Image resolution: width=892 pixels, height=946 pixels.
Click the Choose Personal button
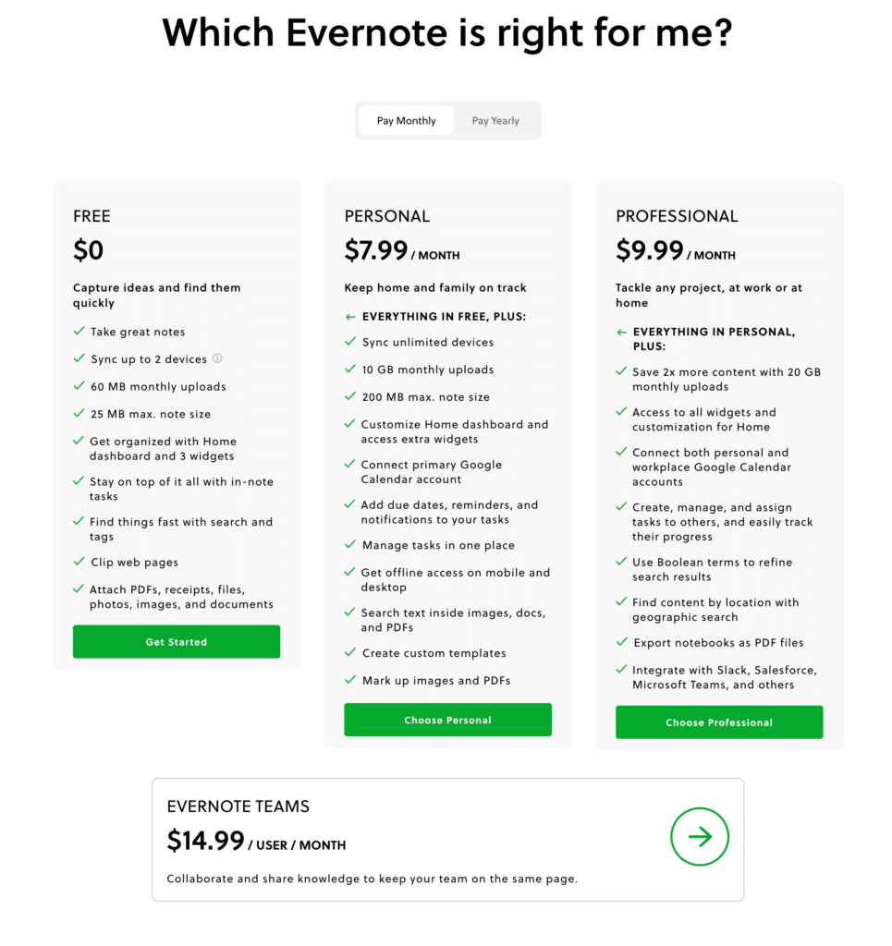(x=447, y=720)
